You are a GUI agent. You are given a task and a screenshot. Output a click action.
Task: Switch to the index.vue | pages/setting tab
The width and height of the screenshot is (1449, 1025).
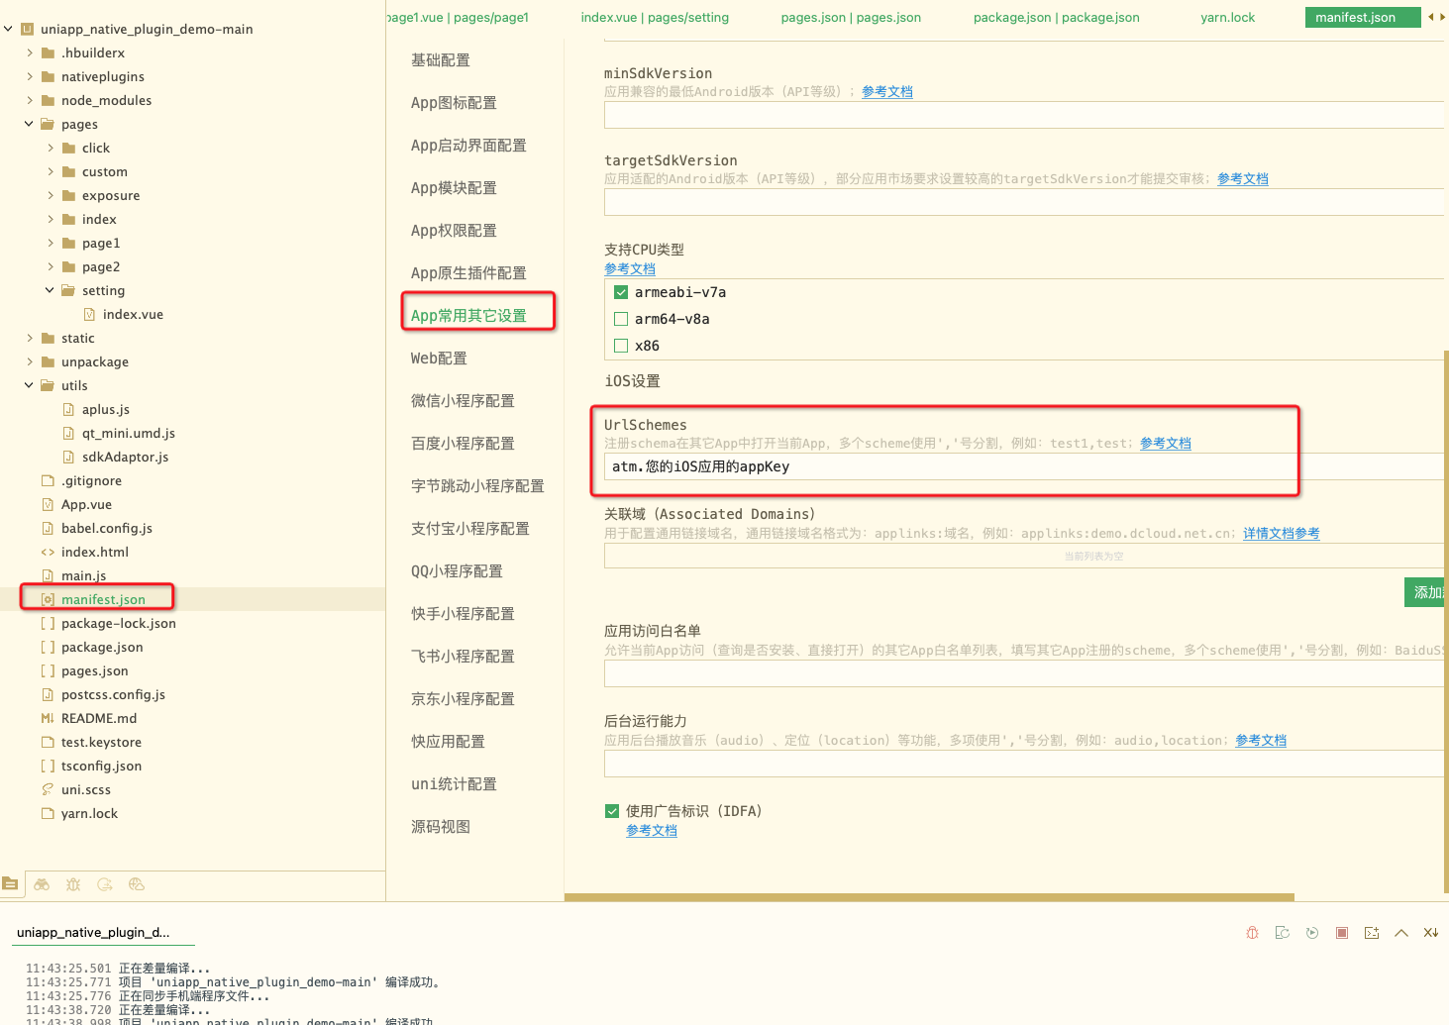coord(655,17)
